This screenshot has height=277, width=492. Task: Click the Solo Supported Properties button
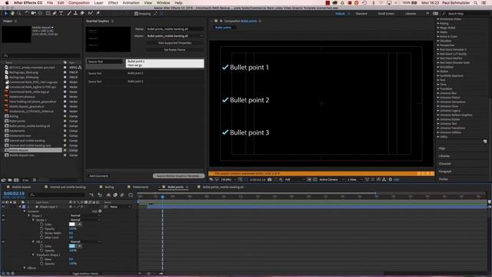pos(175,43)
